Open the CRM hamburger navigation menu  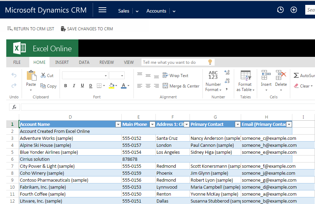[x=102, y=10]
